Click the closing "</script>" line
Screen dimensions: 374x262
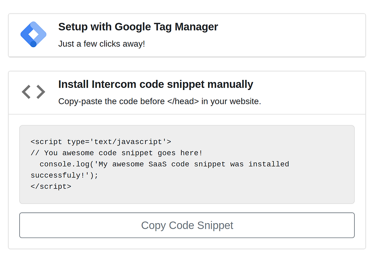[51, 186]
